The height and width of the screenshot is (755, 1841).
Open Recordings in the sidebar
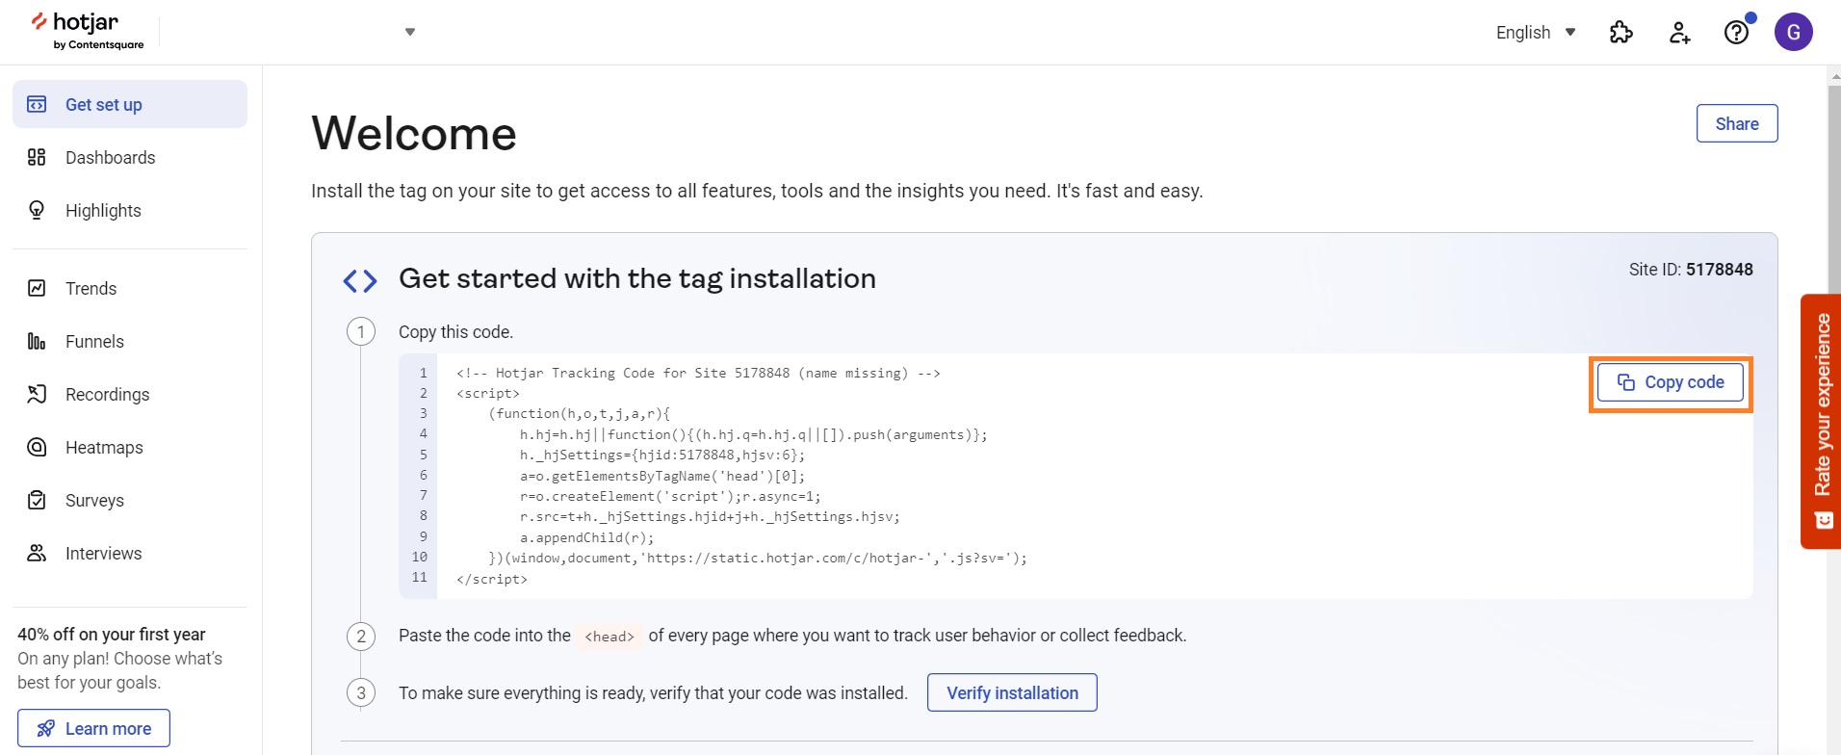click(x=130, y=394)
